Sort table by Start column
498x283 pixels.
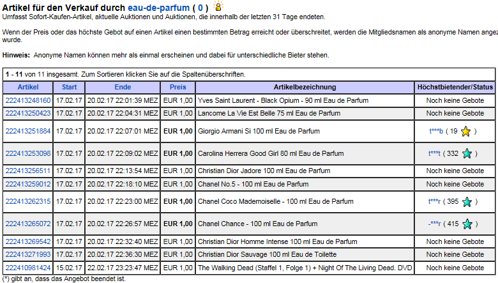(69, 87)
